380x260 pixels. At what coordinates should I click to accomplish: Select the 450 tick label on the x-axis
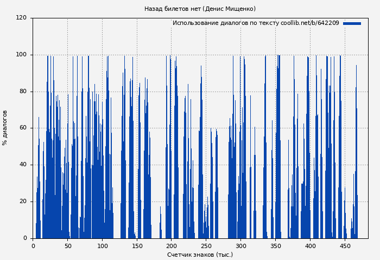point(345,246)
